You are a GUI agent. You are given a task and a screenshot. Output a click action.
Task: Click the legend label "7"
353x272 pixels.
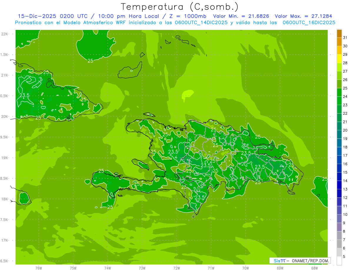344,240
